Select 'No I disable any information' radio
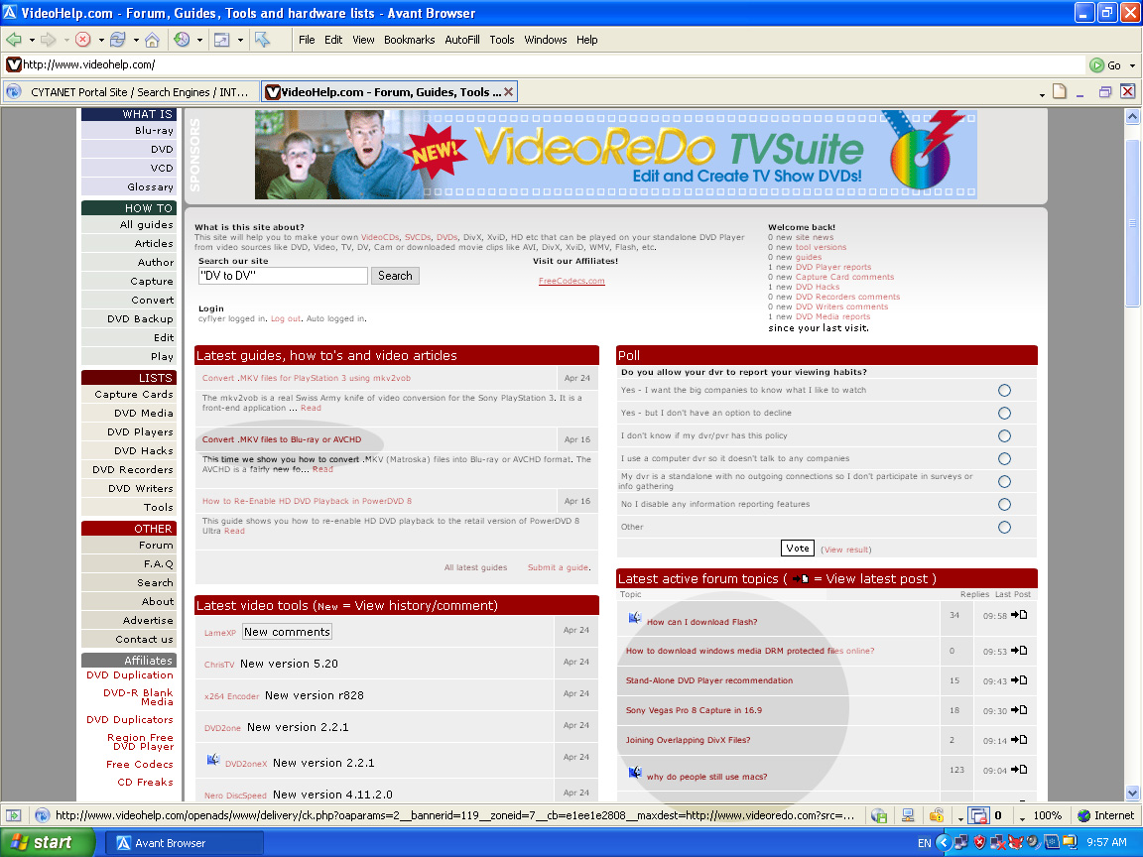 point(1004,504)
